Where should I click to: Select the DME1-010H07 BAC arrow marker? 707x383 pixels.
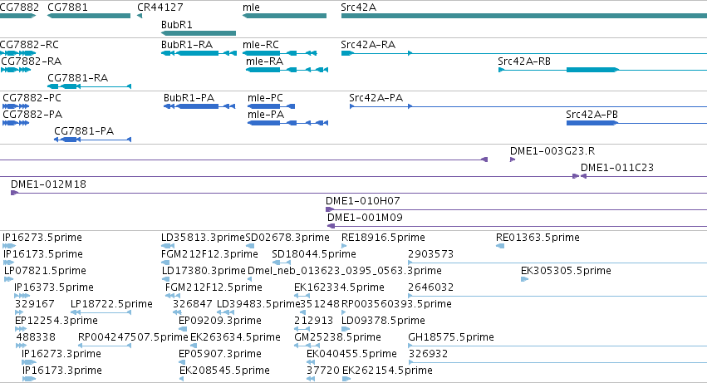[x=330, y=209]
